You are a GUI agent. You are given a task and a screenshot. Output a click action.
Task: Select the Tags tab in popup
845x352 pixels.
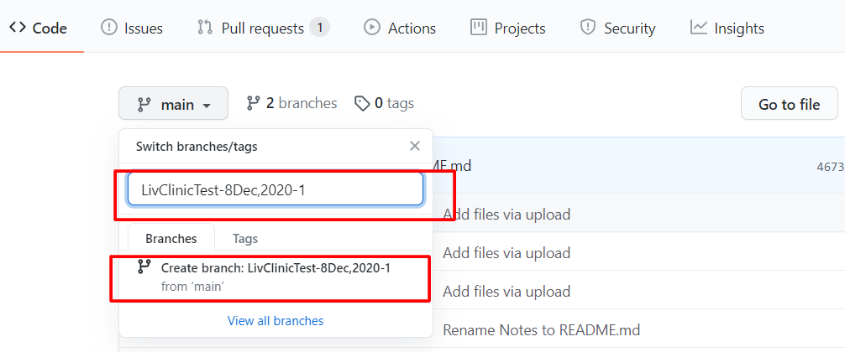pyautogui.click(x=245, y=238)
